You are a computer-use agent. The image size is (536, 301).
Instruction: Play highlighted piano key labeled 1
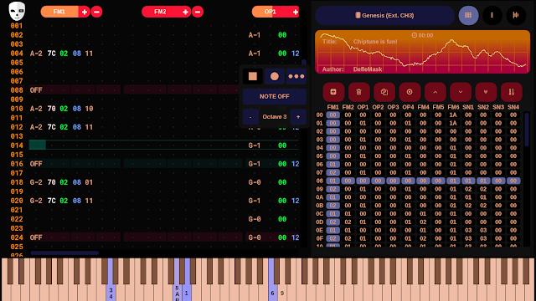(x=187, y=279)
